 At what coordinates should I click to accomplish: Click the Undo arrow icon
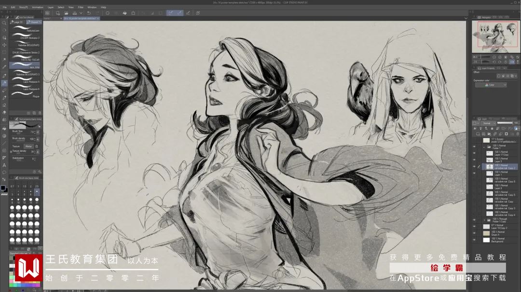[x=89, y=13]
